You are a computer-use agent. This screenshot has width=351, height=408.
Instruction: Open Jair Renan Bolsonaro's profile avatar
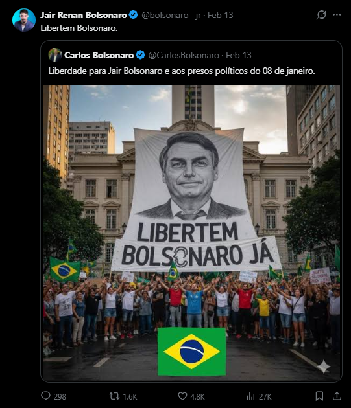[24, 20]
